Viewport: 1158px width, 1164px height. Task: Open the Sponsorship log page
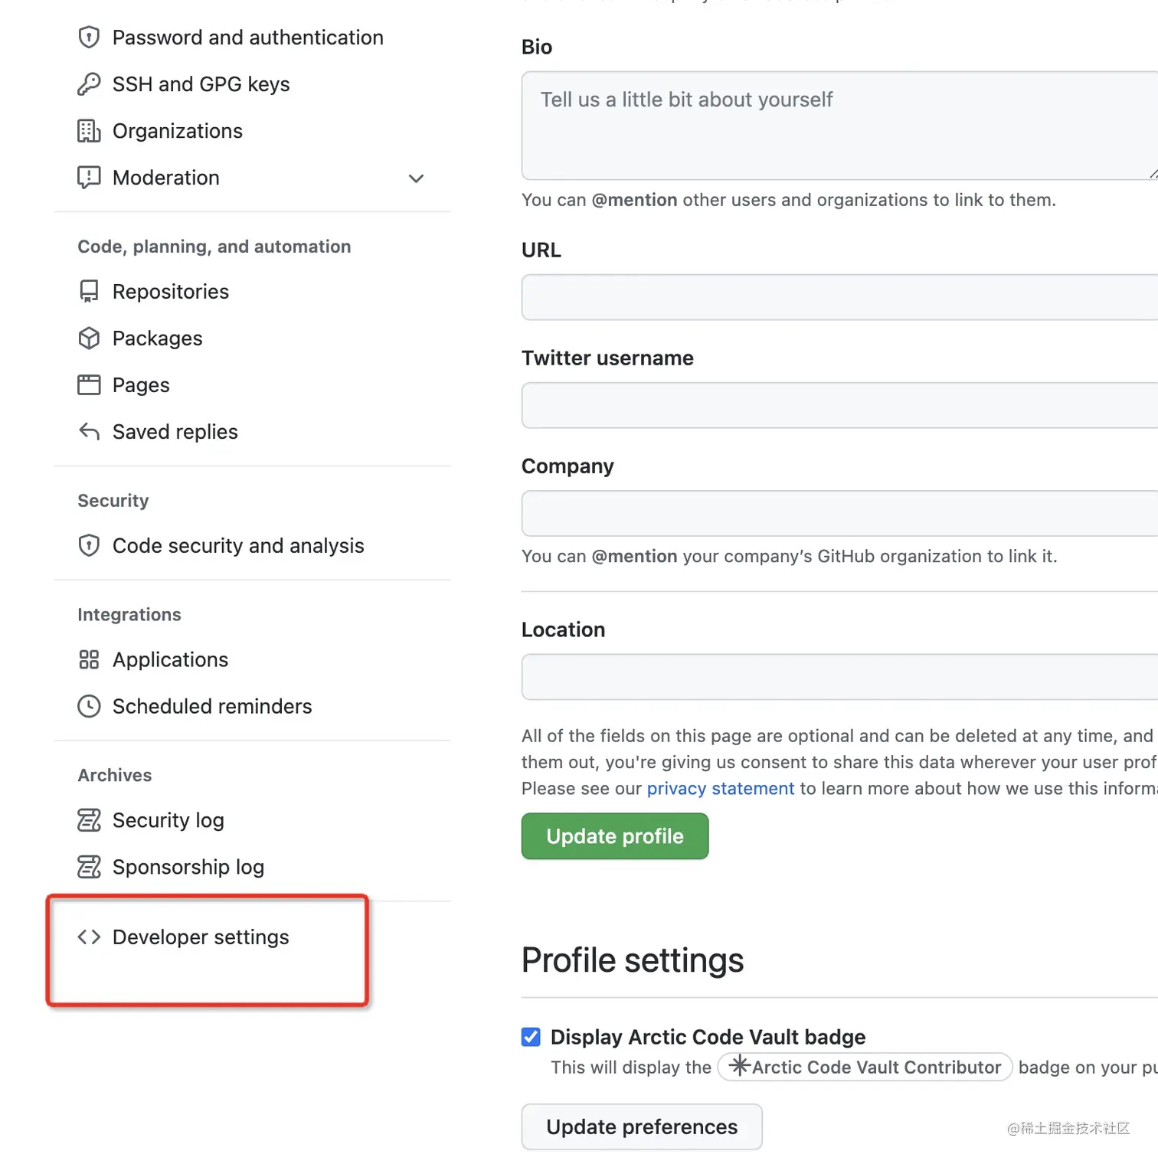pos(188,868)
